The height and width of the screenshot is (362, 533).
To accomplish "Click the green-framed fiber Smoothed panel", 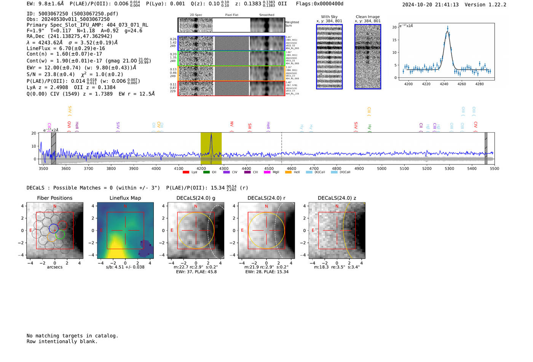I will click(x=267, y=58).
